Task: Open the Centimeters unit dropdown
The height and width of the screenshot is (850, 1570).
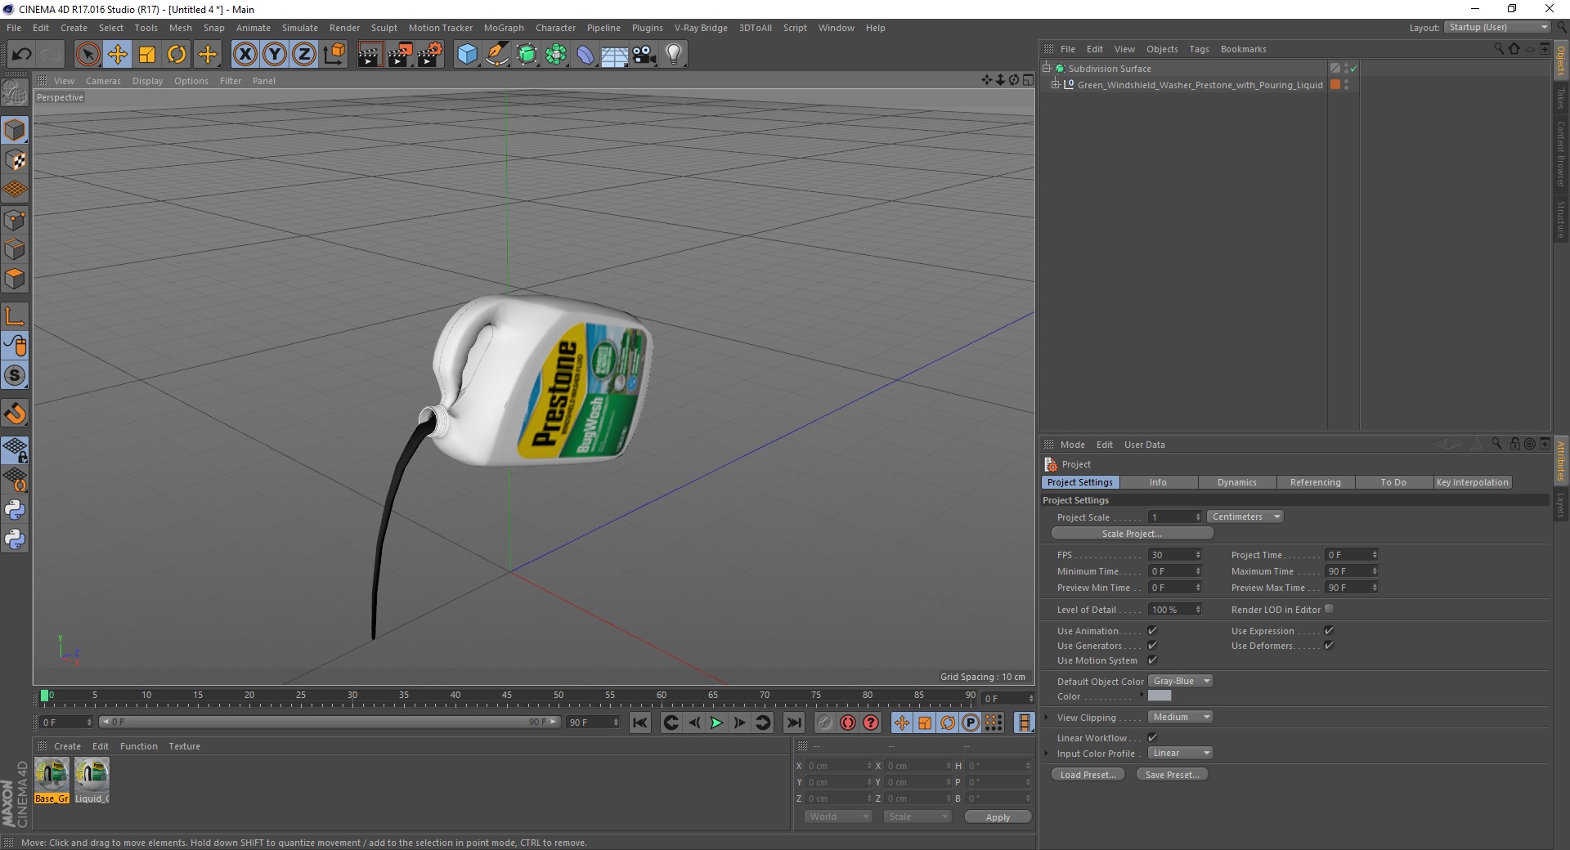Action: (x=1245, y=517)
